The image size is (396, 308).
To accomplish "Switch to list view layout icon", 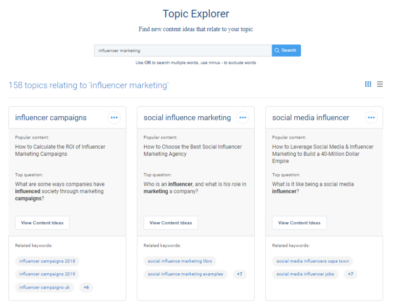I will coord(380,84).
